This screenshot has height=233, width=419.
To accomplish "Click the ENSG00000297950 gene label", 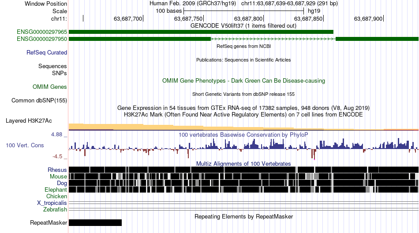I will tap(42, 39).
